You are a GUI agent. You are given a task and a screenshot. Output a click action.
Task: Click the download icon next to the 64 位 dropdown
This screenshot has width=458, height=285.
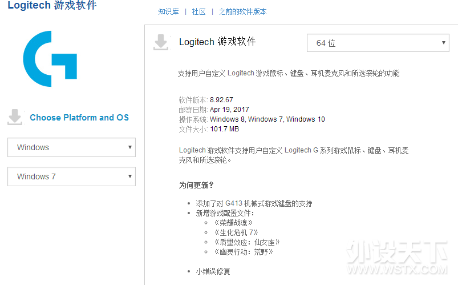coord(161,42)
